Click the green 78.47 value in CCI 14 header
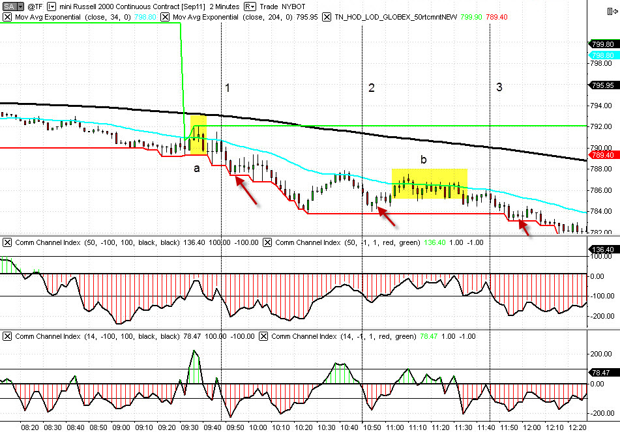Screen dimensions: 620x432 tap(428, 336)
